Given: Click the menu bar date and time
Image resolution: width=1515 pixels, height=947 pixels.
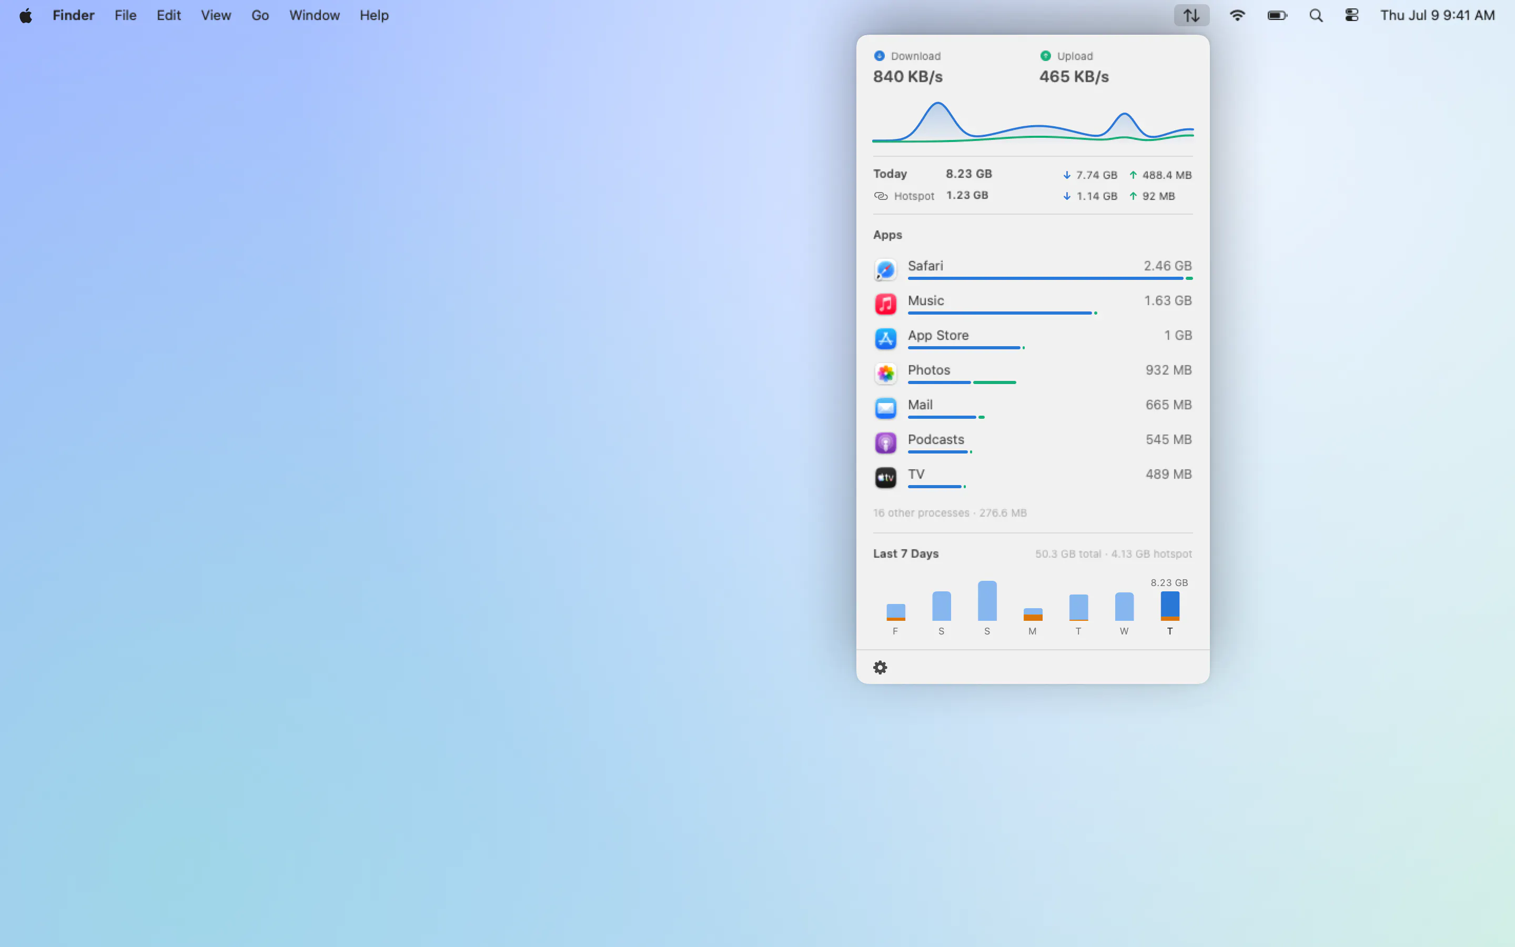Looking at the screenshot, I should click(x=1437, y=15).
